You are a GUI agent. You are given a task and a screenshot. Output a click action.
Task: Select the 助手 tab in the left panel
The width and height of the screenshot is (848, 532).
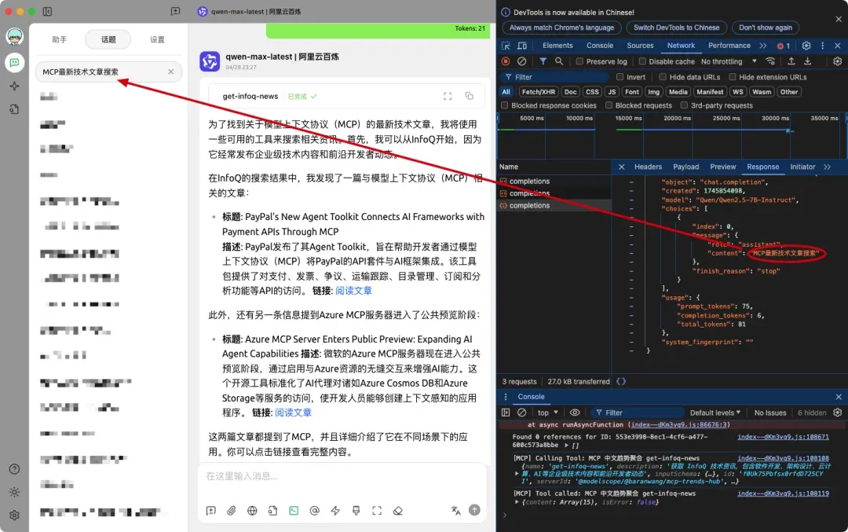point(60,39)
